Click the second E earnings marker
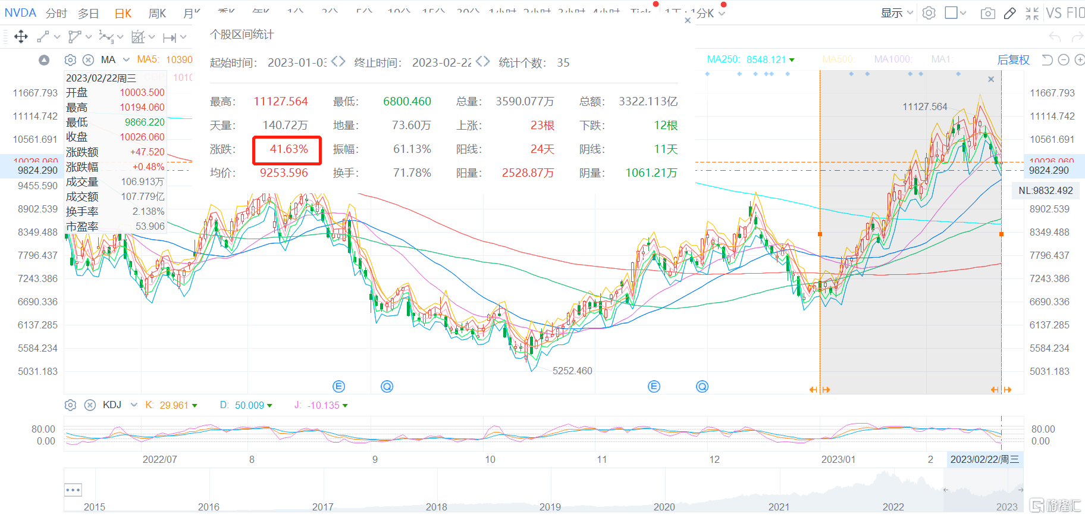The image size is (1085, 517). (654, 387)
